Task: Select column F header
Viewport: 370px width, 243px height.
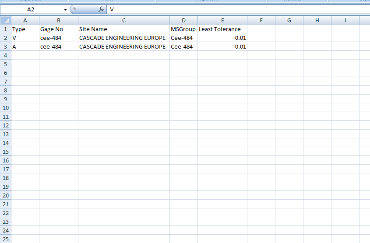Action: click(x=261, y=21)
